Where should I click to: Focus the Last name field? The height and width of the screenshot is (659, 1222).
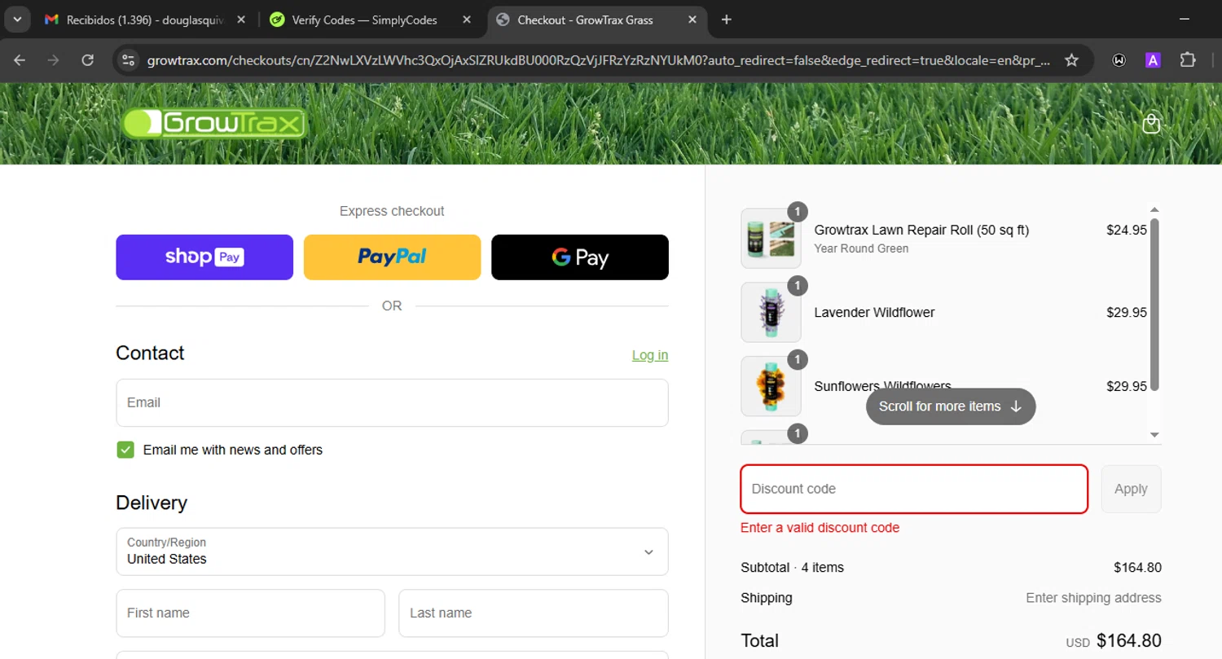click(x=534, y=613)
